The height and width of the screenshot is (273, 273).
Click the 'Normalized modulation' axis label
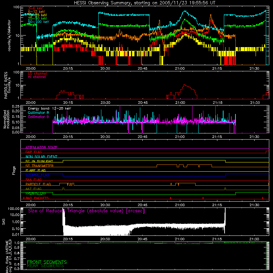tap(6, 119)
